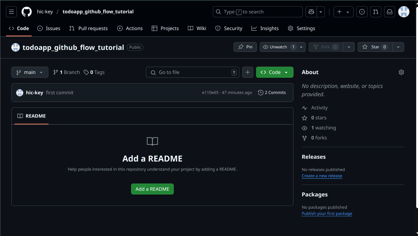This screenshot has height=236, width=418.
Task: Open user profile avatar menu
Action: coord(404,12)
